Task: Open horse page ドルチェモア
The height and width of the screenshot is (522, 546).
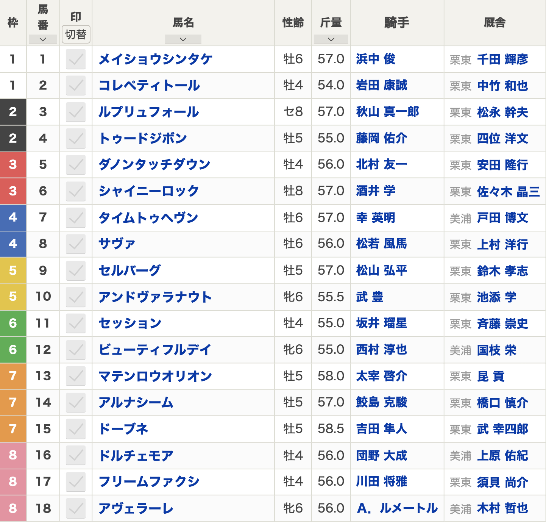Action: point(136,455)
